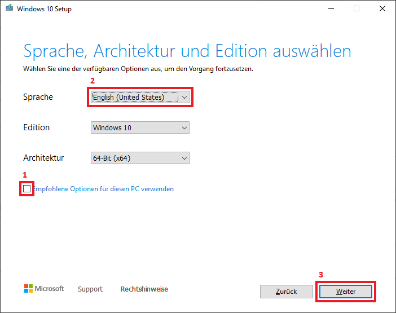The width and height of the screenshot is (396, 313).
Task: Click the Windows 10 Setup title bar icon
Action: point(10,8)
